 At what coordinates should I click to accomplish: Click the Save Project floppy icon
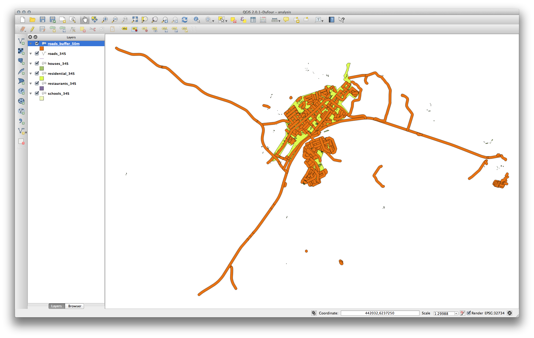pyautogui.click(x=43, y=20)
